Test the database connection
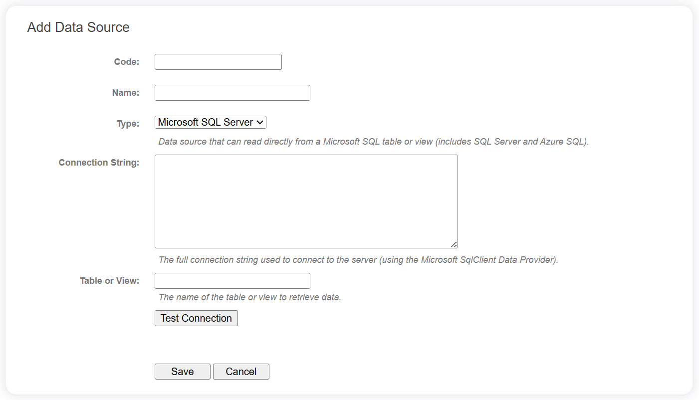Viewport: 699px width, 400px height. [x=196, y=318]
